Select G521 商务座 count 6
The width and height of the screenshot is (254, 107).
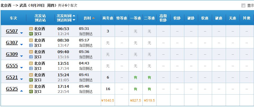108,77
